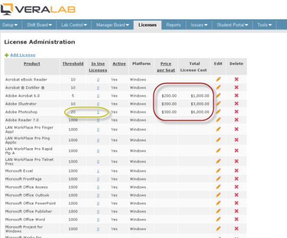The image size is (287, 238).
Task: Expand the Shift Board menu
Action: [39, 25]
